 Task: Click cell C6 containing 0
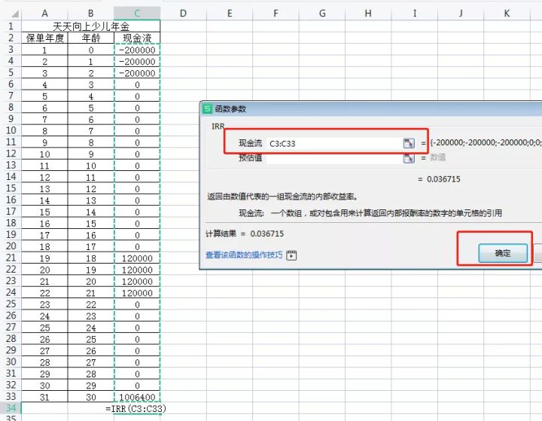click(x=137, y=85)
